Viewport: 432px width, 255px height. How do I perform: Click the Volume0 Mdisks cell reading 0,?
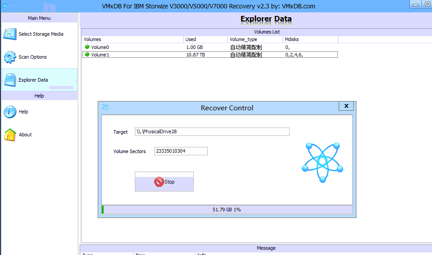point(288,47)
